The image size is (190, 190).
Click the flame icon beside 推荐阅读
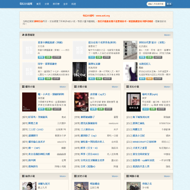23,35
